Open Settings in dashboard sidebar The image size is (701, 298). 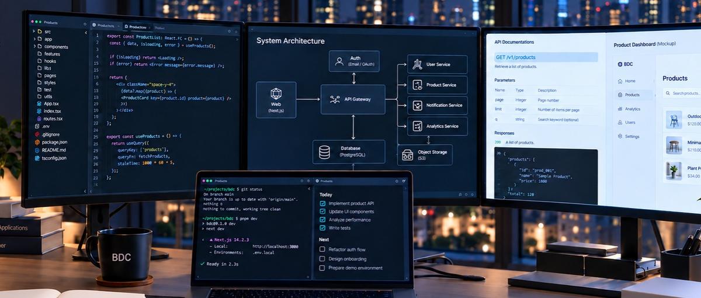tap(628, 136)
